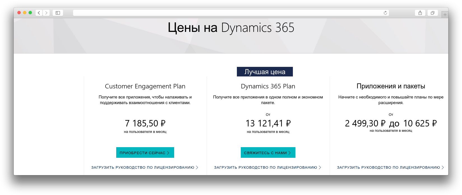Viewport: 462px width, 195px height.
Task: Click the Customer Engagement Plan description text
Action: 145,100
